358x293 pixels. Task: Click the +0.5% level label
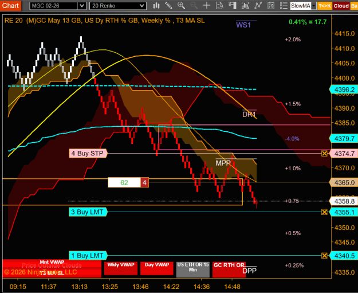point(293,233)
